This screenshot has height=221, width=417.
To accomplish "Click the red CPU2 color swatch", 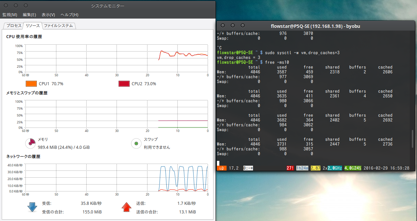I will [124, 84].
